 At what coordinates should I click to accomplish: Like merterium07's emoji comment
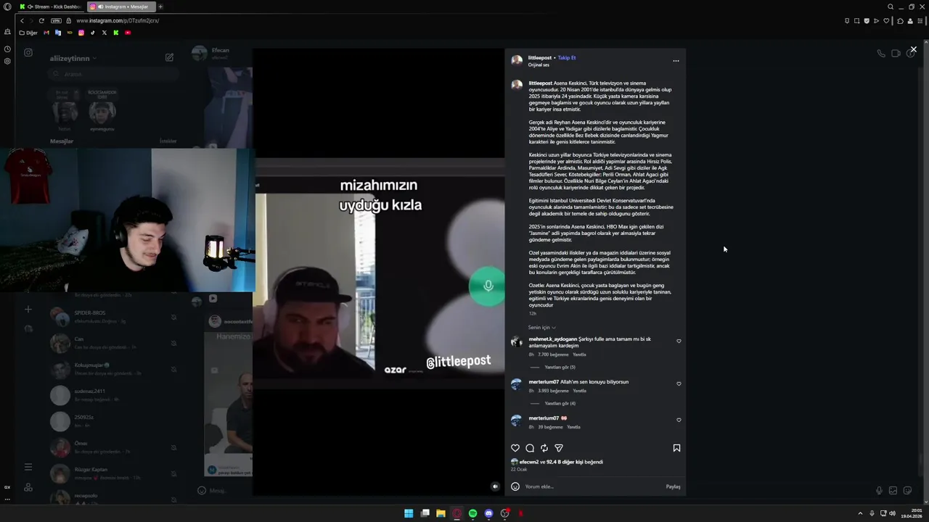679,420
